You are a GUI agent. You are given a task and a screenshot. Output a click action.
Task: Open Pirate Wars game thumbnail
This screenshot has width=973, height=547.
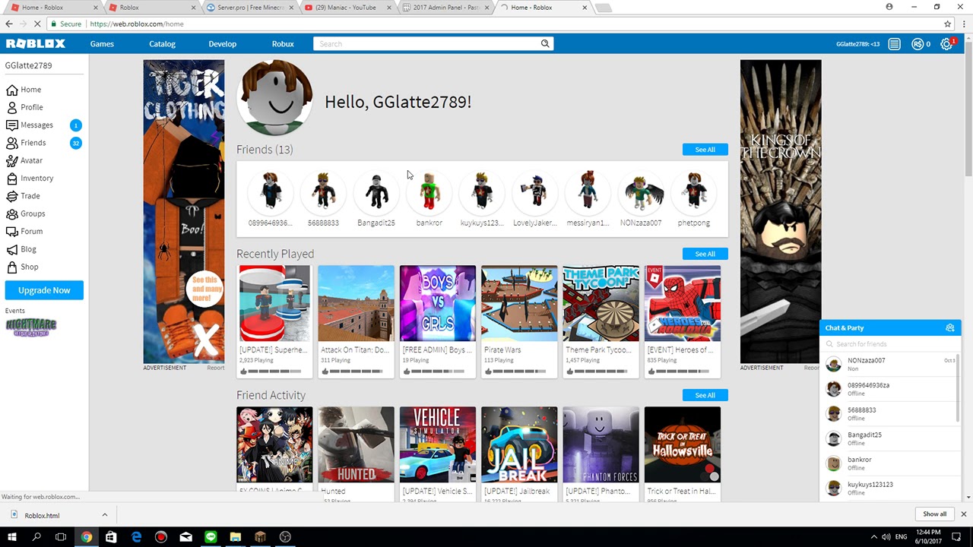pyautogui.click(x=519, y=303)
